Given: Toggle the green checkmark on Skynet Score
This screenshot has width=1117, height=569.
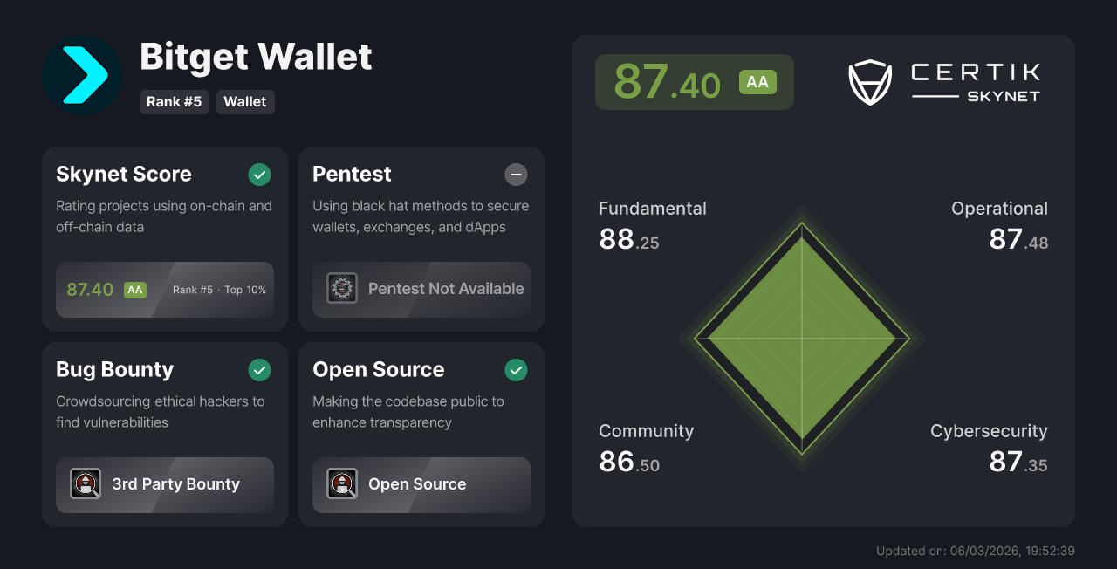Looking at the screenshot, I should (259, 175).
